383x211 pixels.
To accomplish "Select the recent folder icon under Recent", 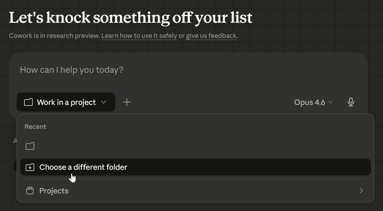I will pos(30,146).
